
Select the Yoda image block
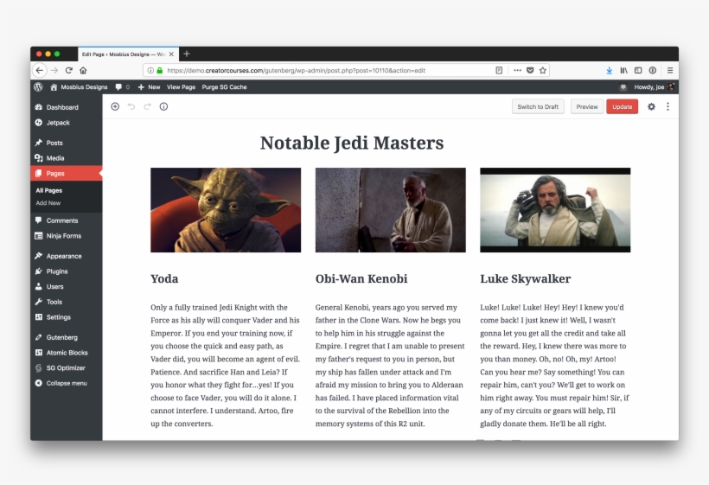coord(226,210)
